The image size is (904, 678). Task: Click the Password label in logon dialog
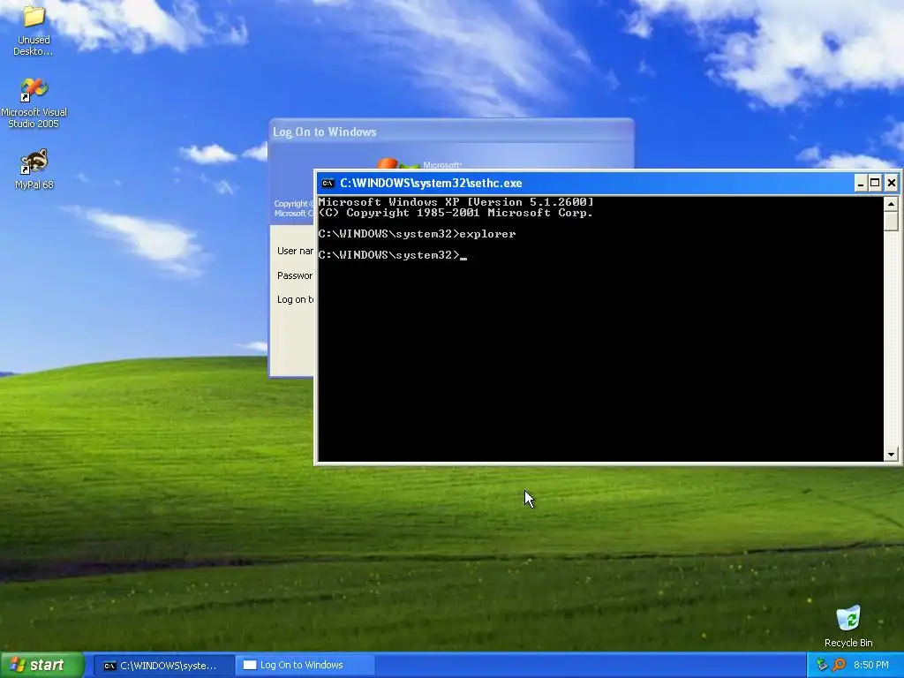click(295, 275)
